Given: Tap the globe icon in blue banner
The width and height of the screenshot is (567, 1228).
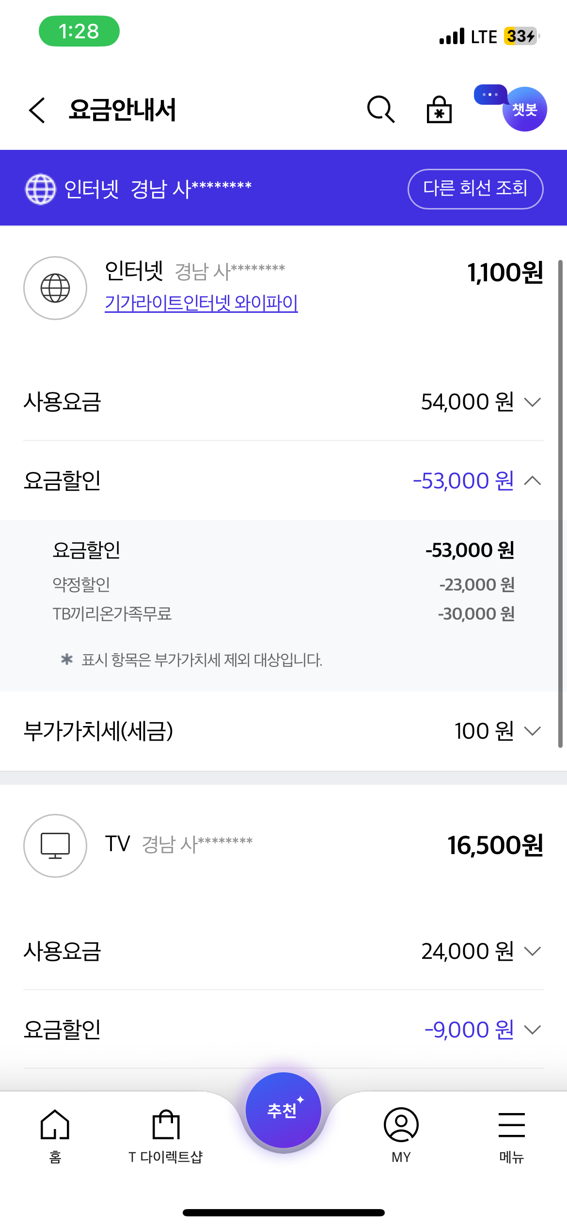Looking at the screenshot, I should point(40,189).
